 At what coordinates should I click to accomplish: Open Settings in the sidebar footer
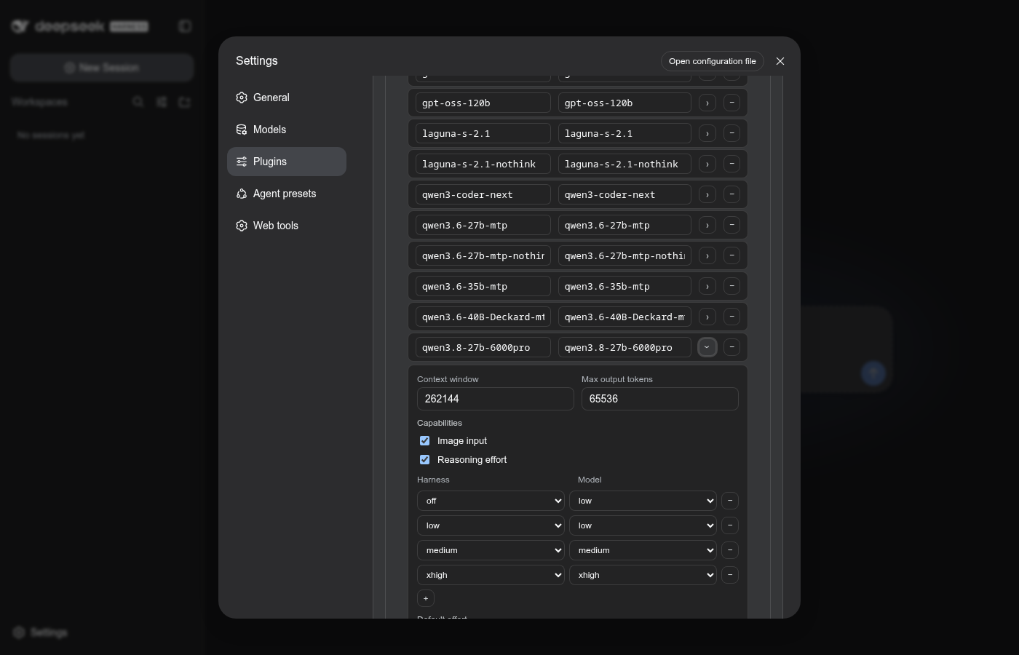(x=41, y=632)
